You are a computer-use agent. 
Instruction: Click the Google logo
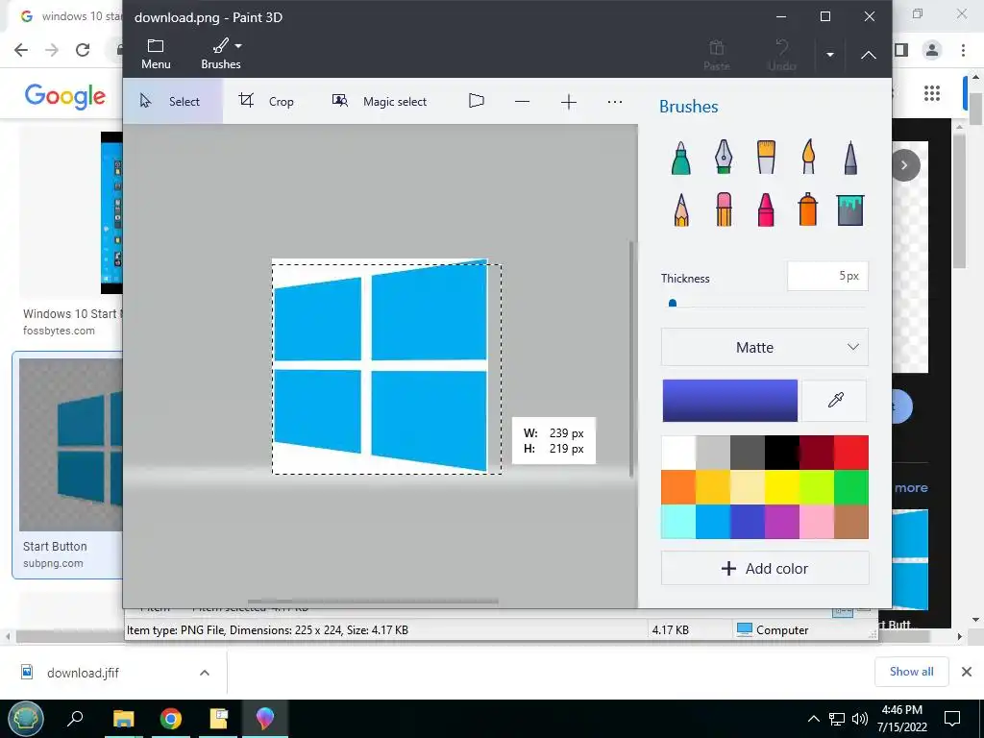pos(64,96)
